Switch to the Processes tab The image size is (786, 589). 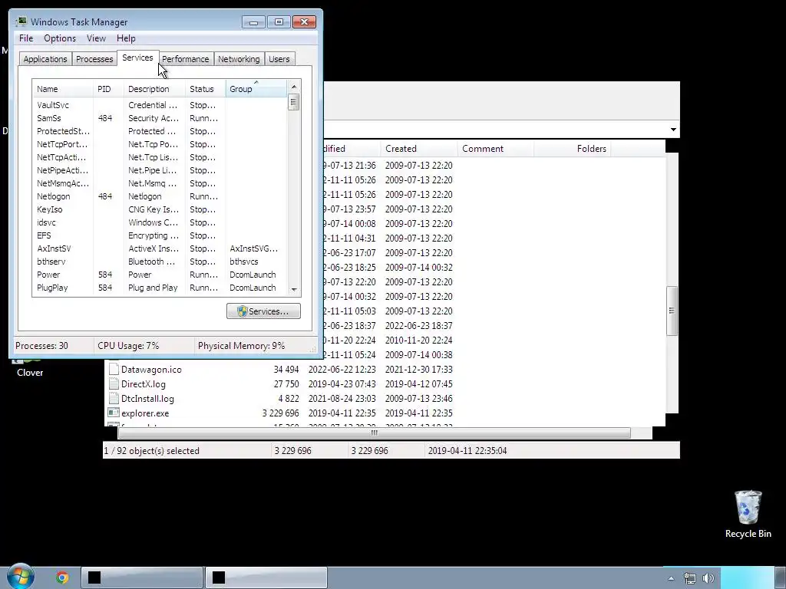[x=94, y=58]
